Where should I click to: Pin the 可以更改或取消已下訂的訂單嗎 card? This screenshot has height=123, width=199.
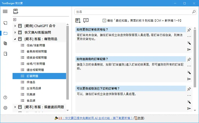189,89
